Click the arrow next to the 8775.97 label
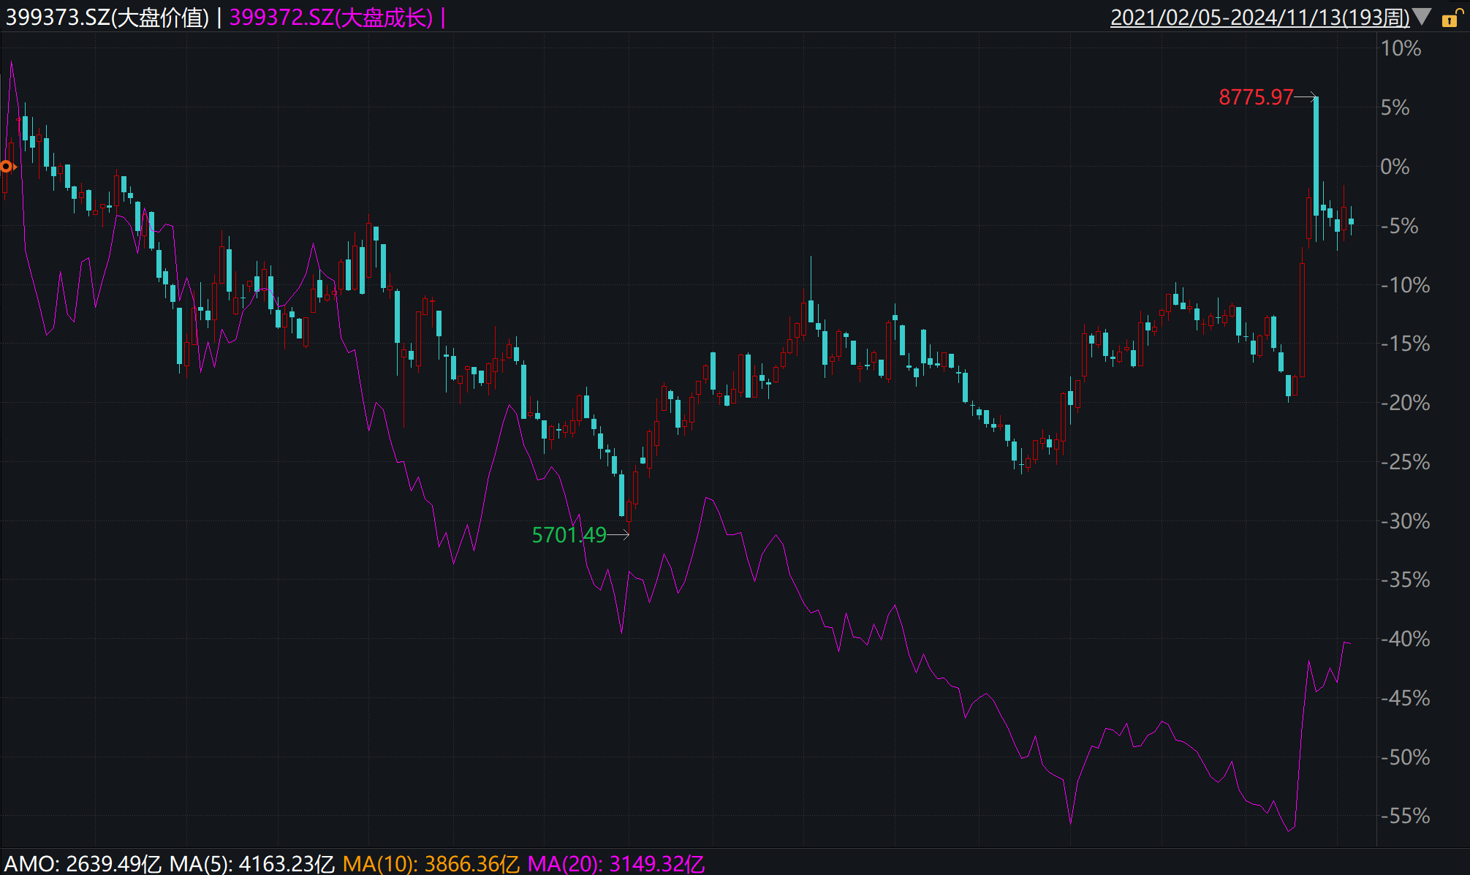 (1305, 96)
